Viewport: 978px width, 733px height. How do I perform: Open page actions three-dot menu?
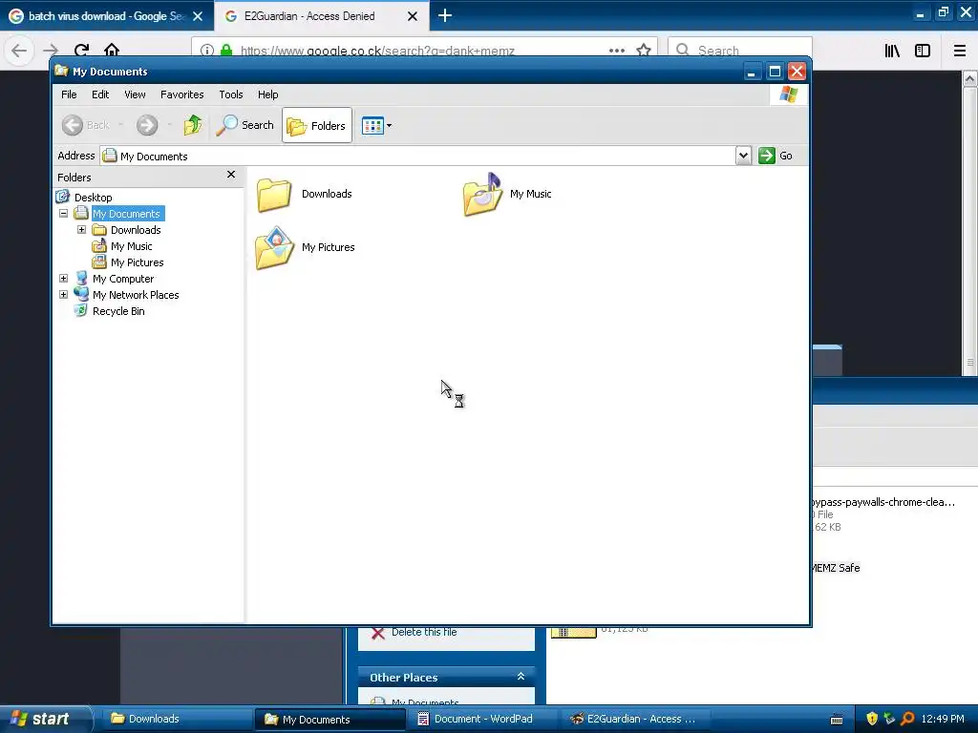pos(617,51)
